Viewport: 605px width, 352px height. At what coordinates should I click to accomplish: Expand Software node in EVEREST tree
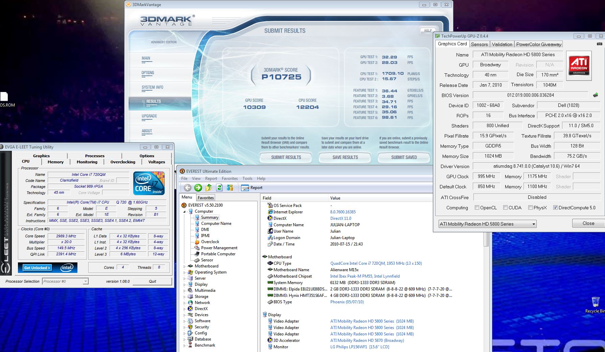pos(185,321)
